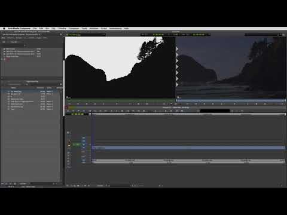Screen dimensions: 287x215
Task: Open the Bin menu
Action: (x=47, y=29)
